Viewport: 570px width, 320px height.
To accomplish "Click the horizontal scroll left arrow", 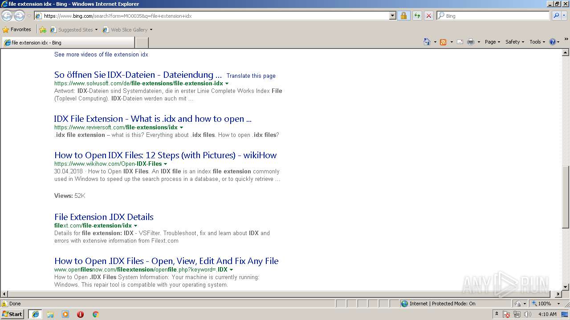I will (x=4, y=294).
